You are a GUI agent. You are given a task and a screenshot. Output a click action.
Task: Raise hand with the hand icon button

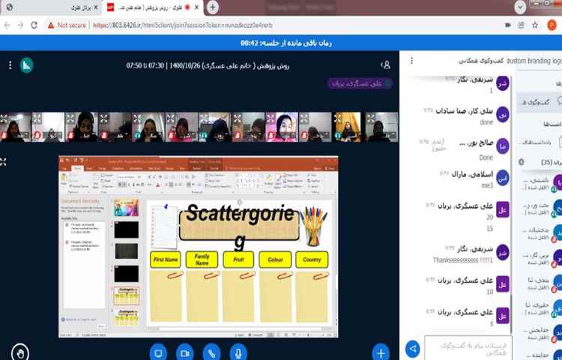click(x=20, y=353)
